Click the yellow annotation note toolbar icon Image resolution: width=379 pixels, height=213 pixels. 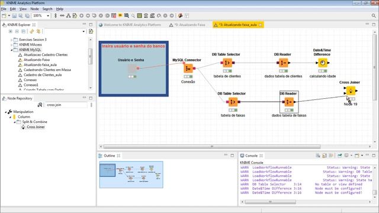tap(120, 15)
